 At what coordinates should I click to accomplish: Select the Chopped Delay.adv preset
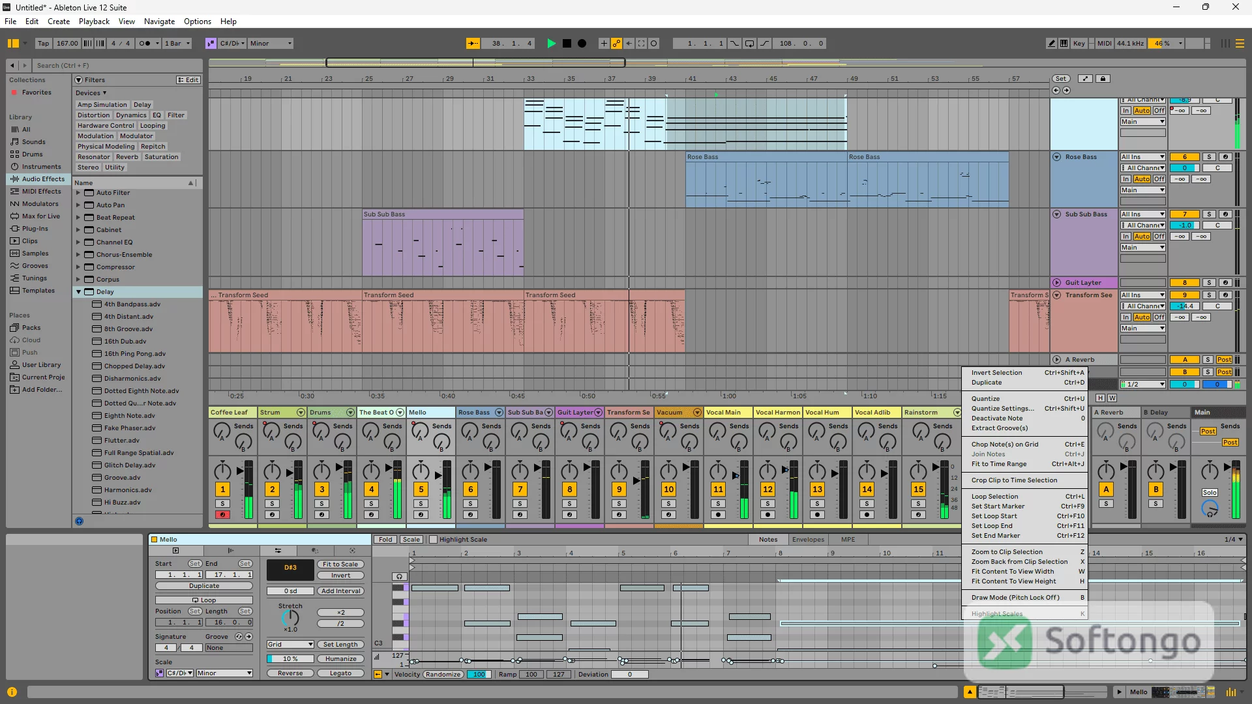click(134, 366)
